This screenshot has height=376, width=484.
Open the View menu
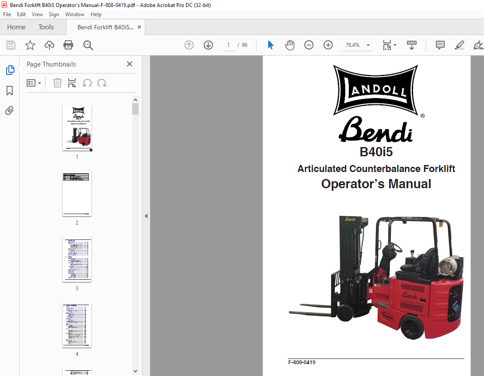pyautogui.click(x=37, y=14)
